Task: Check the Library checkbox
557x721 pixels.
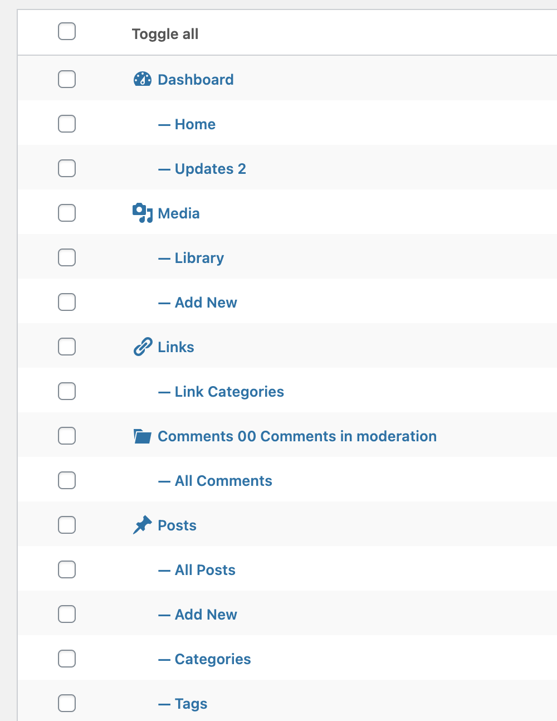Action: [x=66, y=257]
